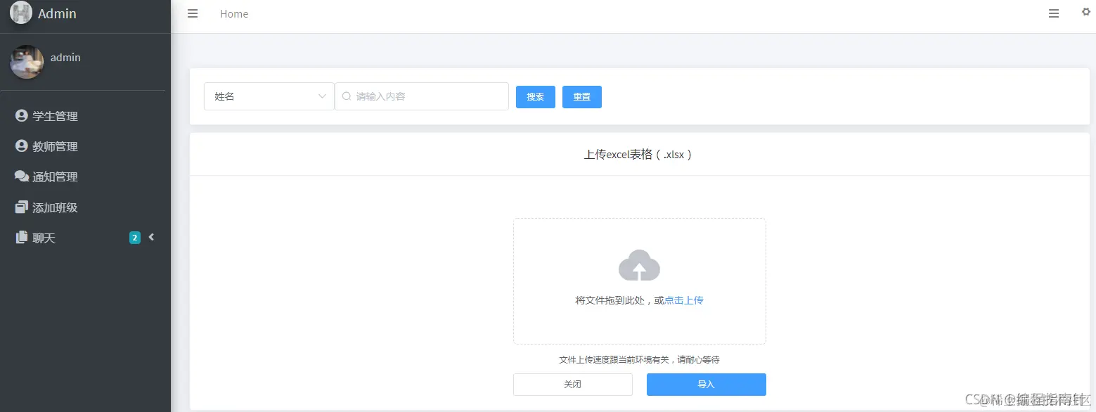Screen dimensions: 1096x412
Task: Click the 聊天 copy icon
Action: 21,238
